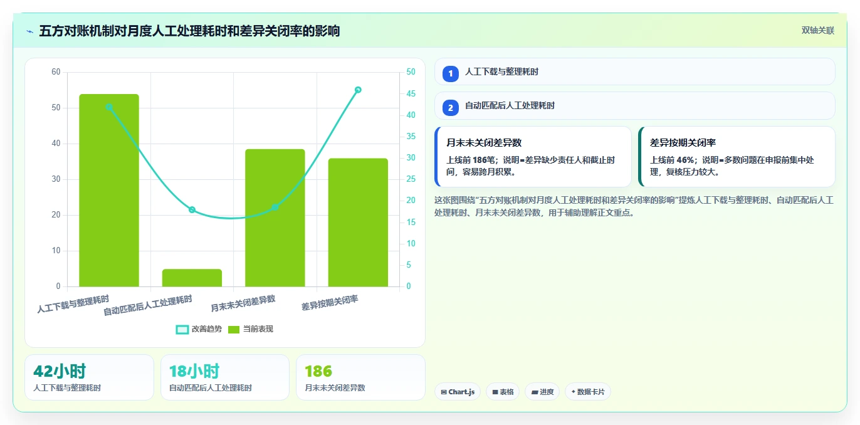Click the 数据卡片 tag
Viewport: 860px width, 425px height.
(588, 392)
